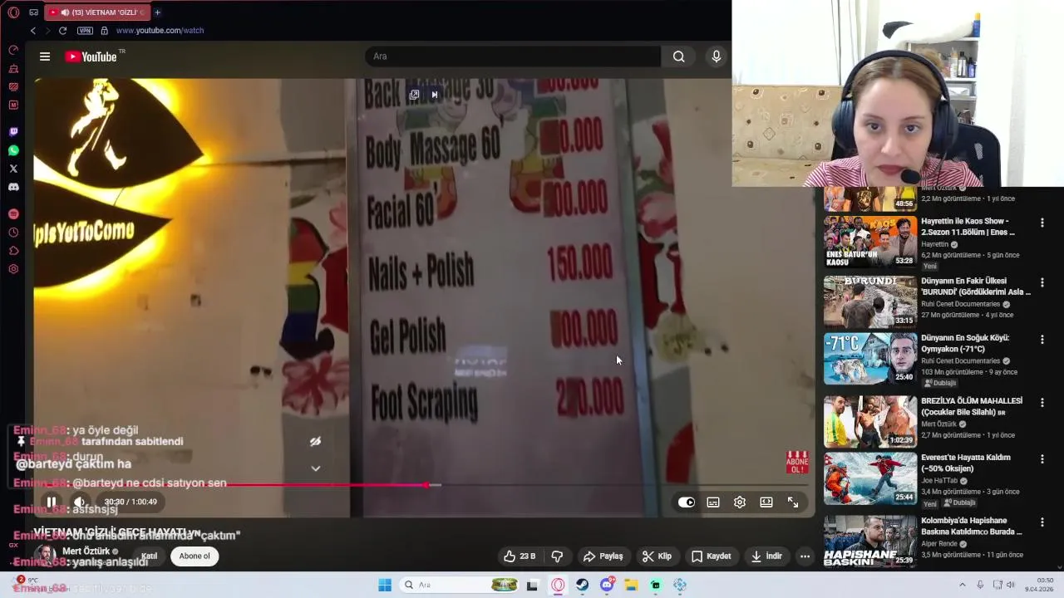Mute the tab via speaker icon
The image size is (1064, 598).
[x=65, y=12]
